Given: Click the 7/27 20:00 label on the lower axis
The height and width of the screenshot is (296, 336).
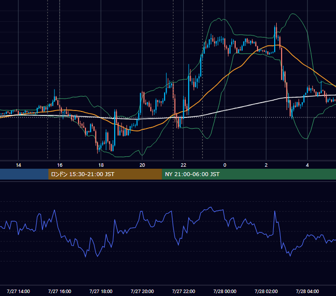Looking at the screenshot, I should 142,291.
